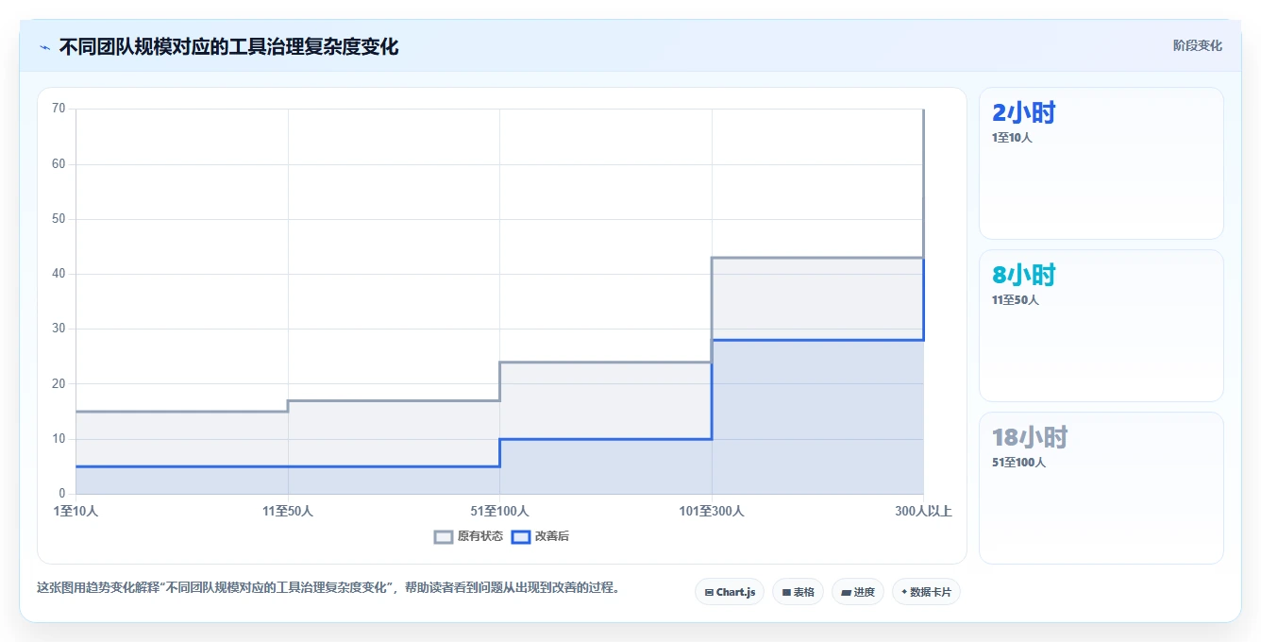This screenshot has height=642, width=1261.
Task: Click the 300人以上 x-axis label
Action: (923, 511)
